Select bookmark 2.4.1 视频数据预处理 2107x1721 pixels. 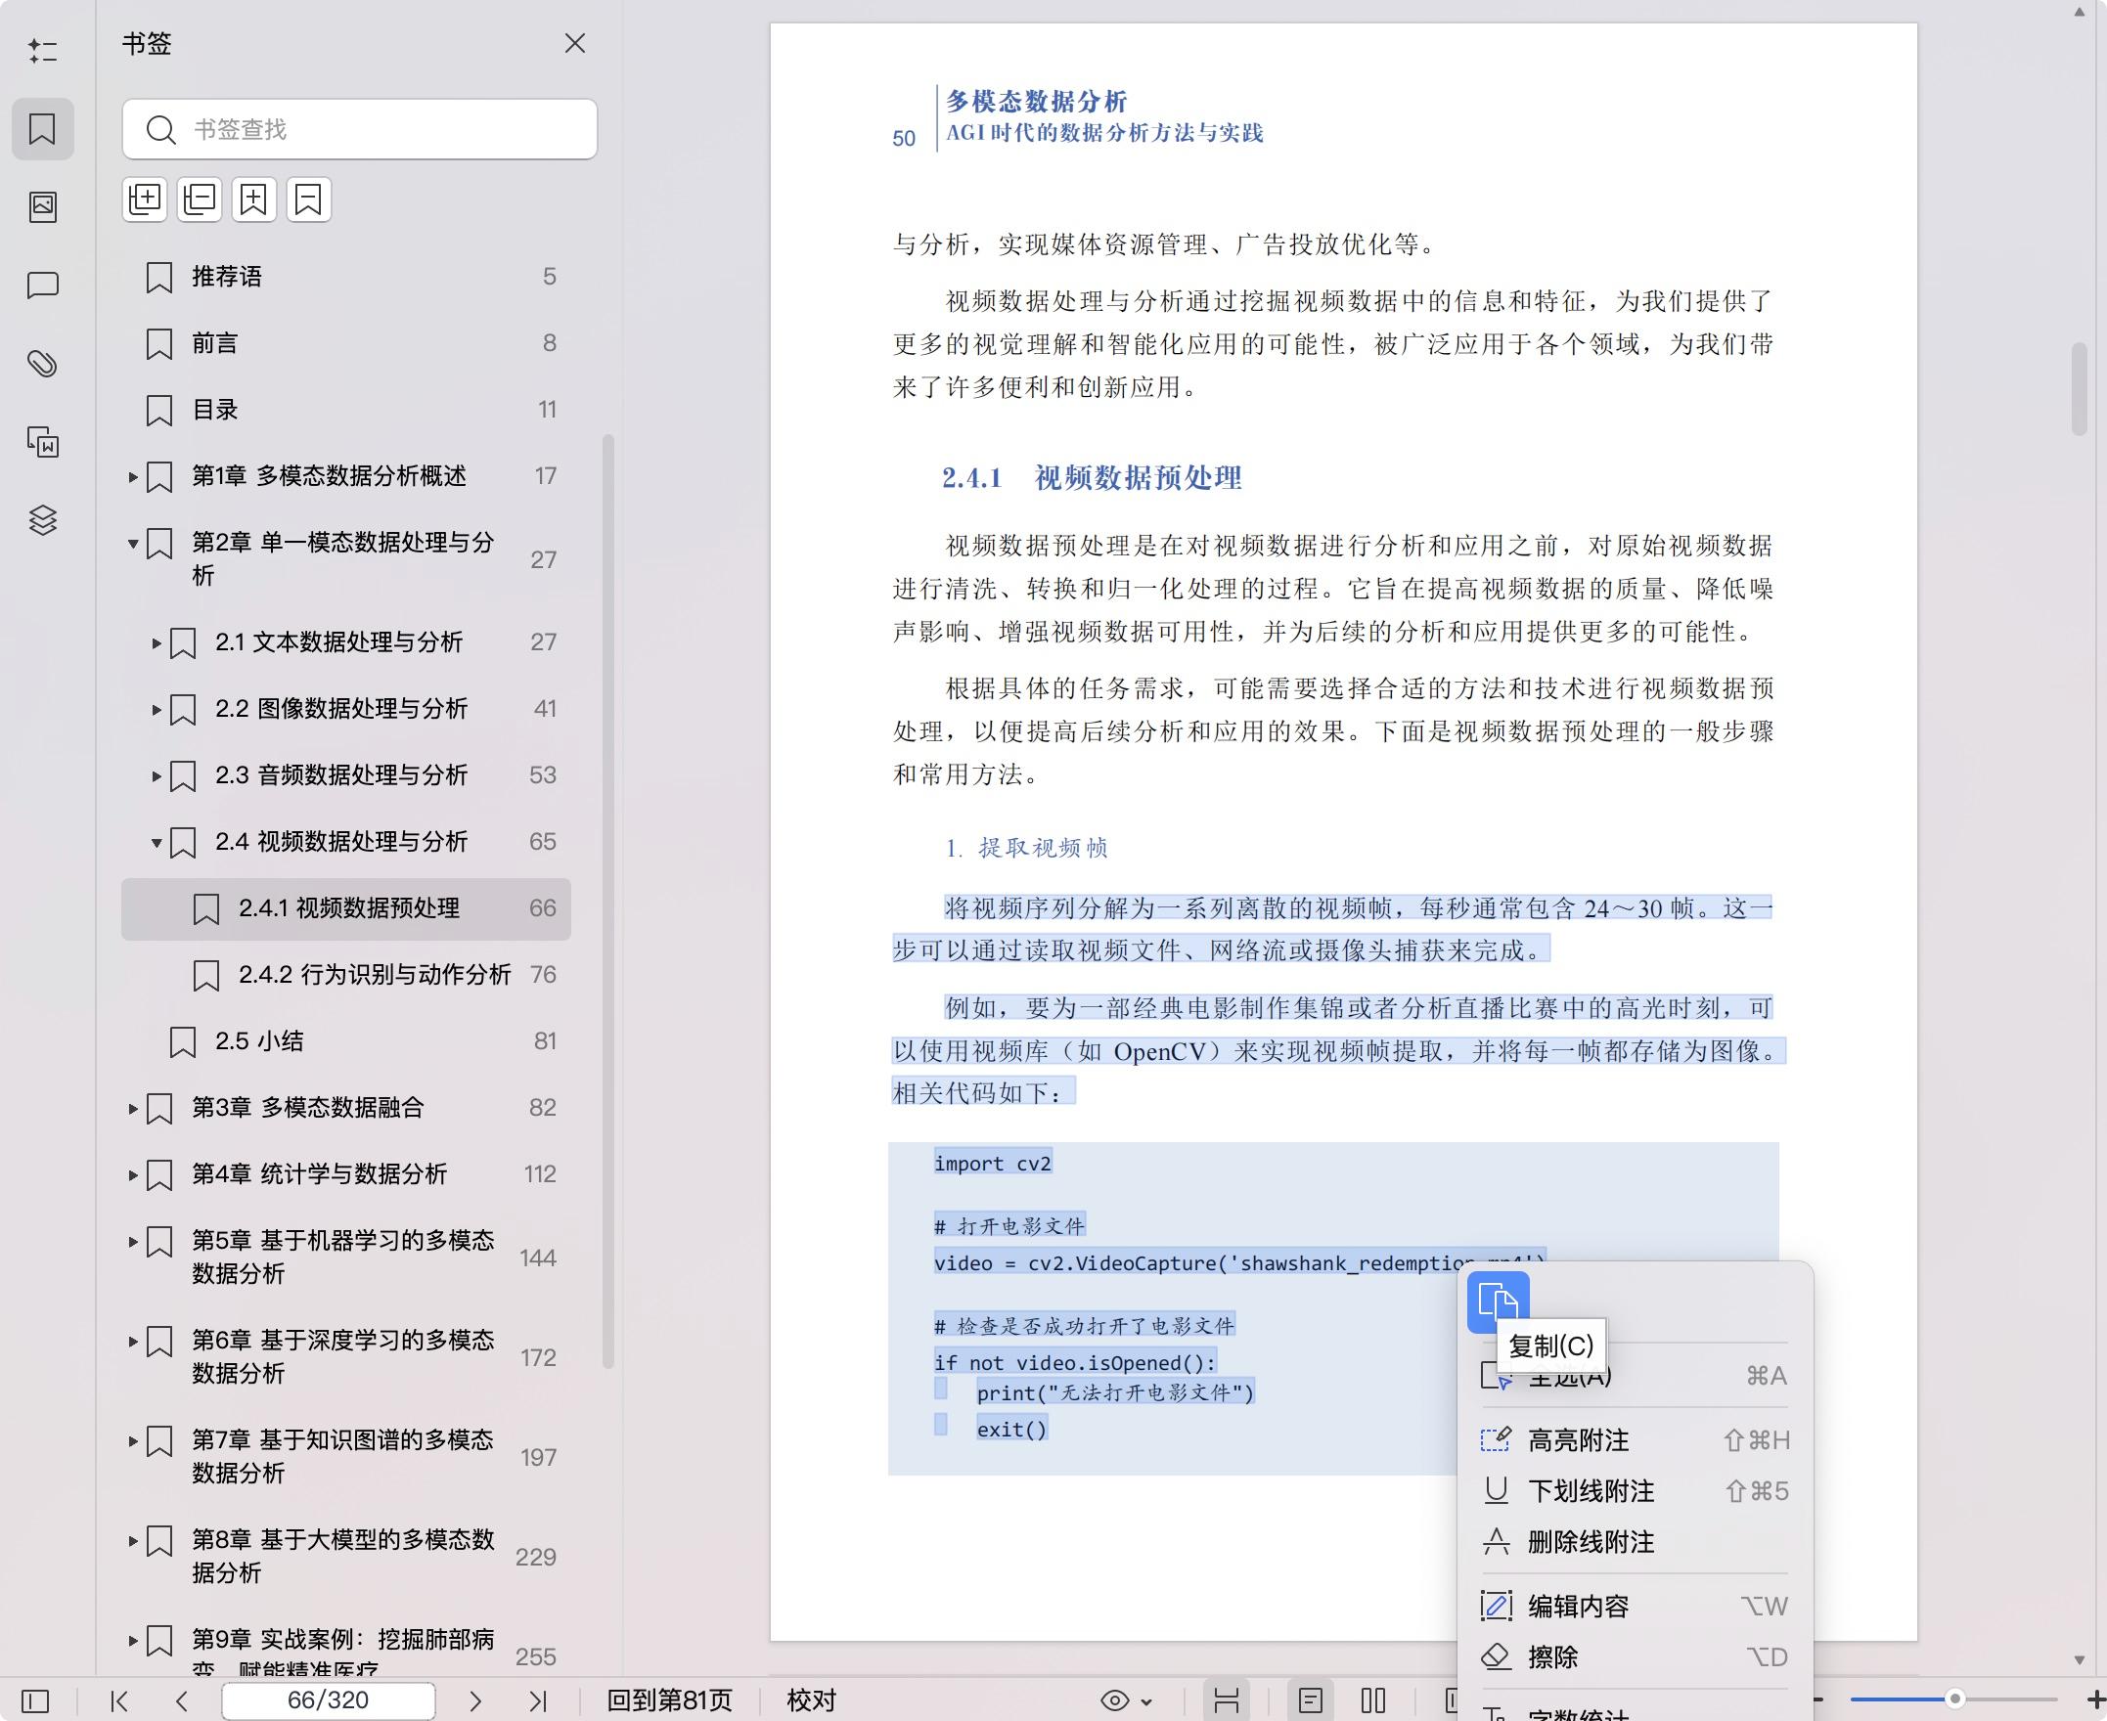[346, 909]
